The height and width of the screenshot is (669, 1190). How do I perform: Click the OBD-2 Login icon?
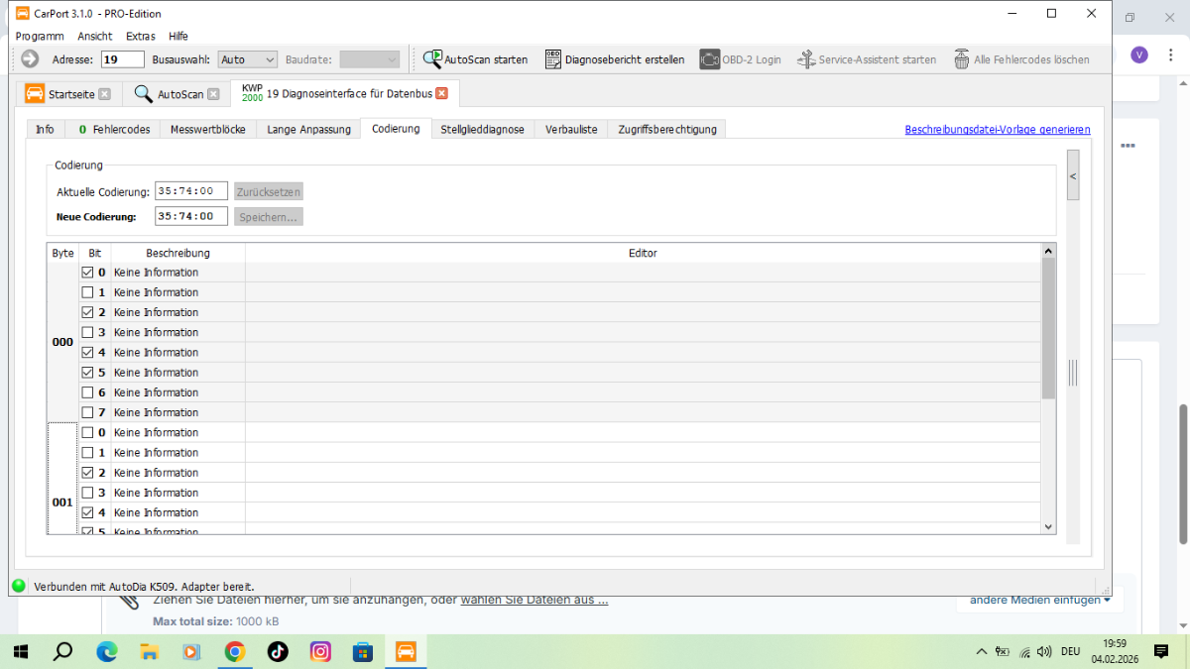[709, 59]
